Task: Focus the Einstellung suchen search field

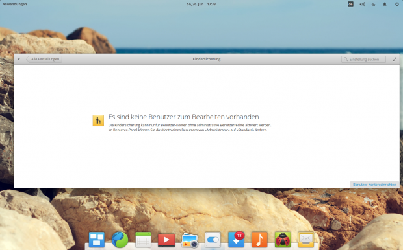Action: pos(363,59)
